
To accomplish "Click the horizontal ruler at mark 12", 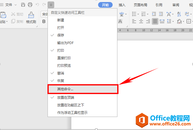I will pyautogui.click(x=152, y=30).
